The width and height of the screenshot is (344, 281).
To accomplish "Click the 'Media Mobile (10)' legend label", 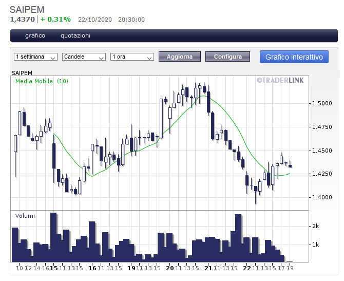I will pos(42,81).
